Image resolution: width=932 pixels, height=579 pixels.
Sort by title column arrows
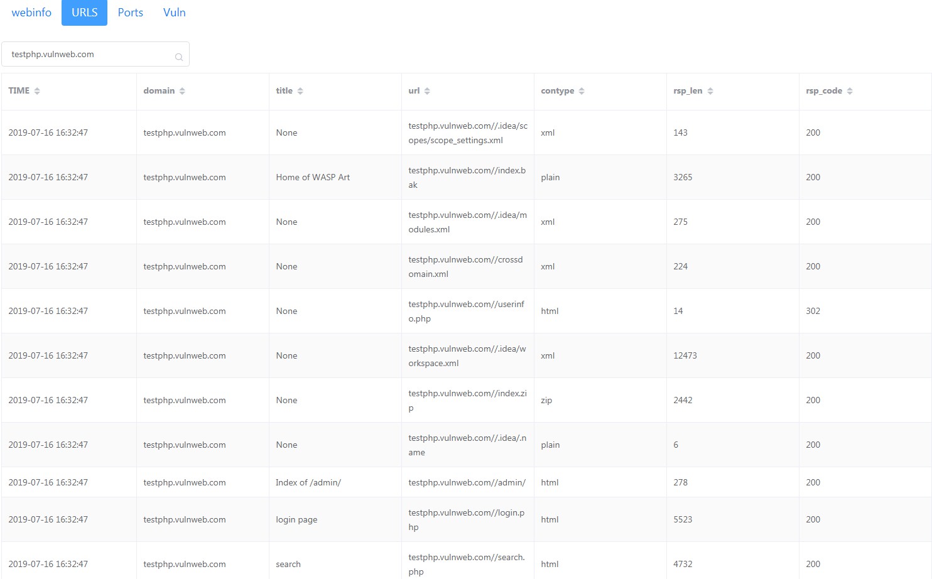(x=300, y=91)
